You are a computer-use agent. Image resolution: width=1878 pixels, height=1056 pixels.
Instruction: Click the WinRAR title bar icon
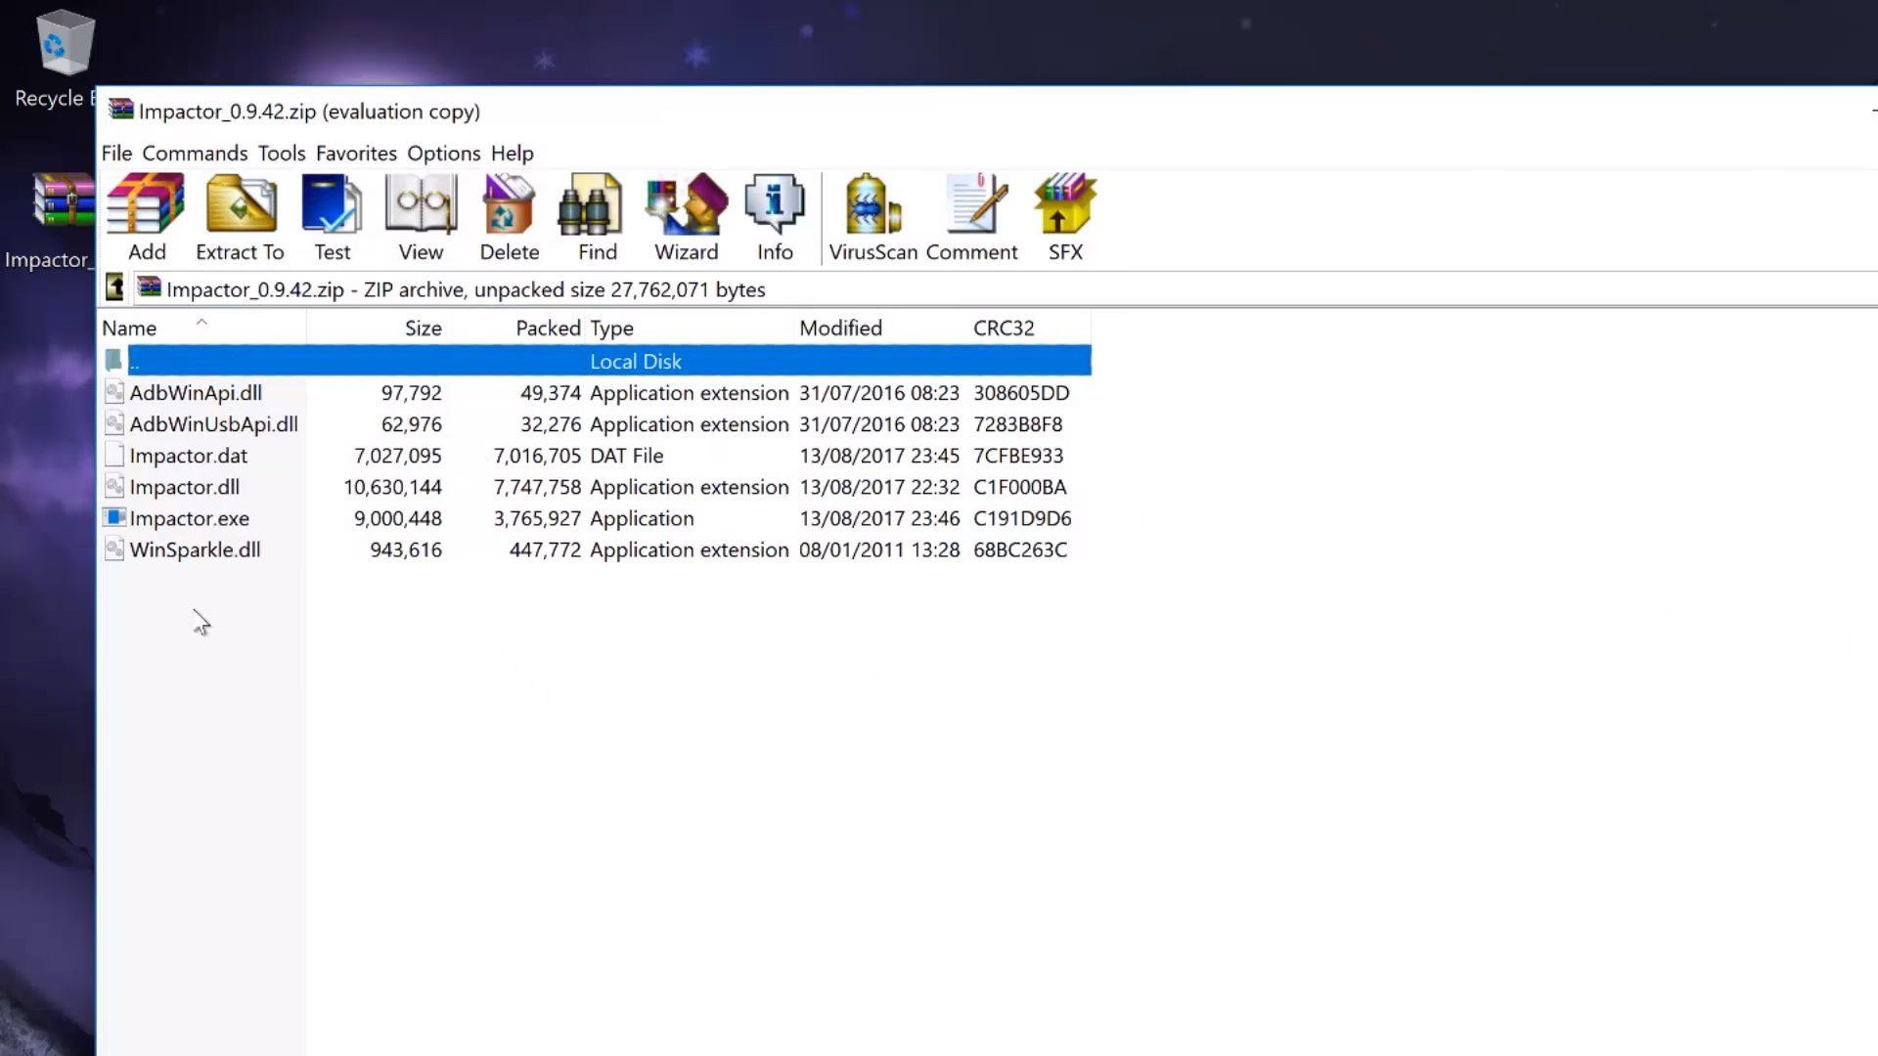point(120,110)
